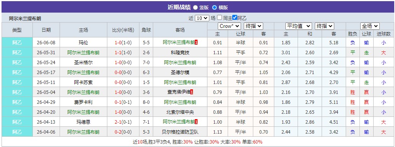
Task: Open the 圣德尔模 team link
Action: tap(180, 73)
